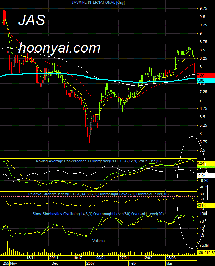
Task: Select the 09/01 date marker
Action: [101, 258]
